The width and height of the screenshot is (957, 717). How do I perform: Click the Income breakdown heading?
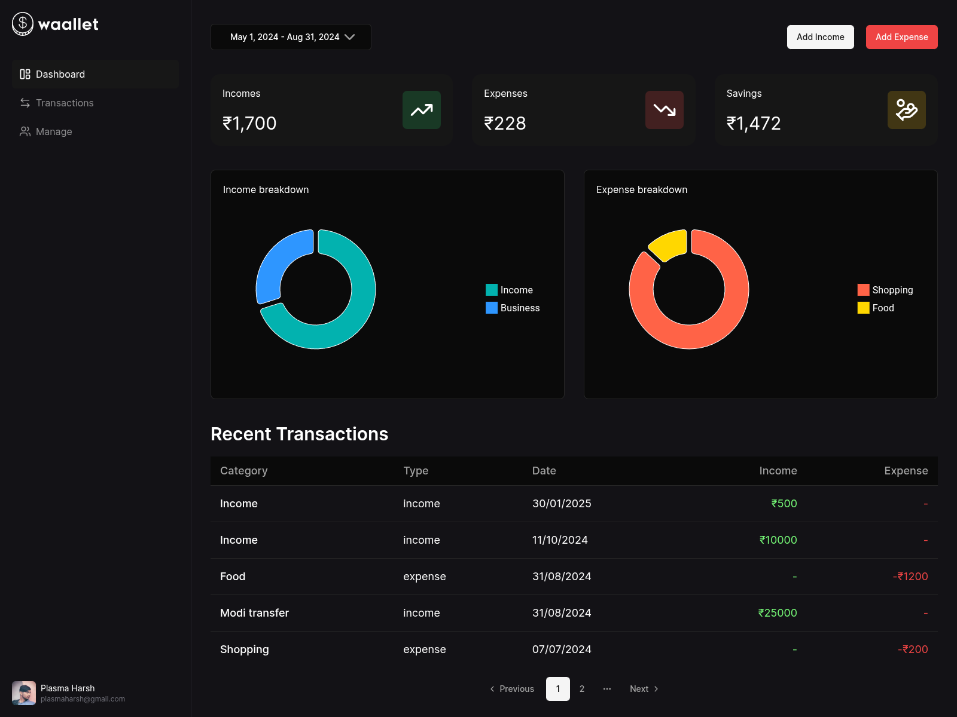[x=266, y=189]
